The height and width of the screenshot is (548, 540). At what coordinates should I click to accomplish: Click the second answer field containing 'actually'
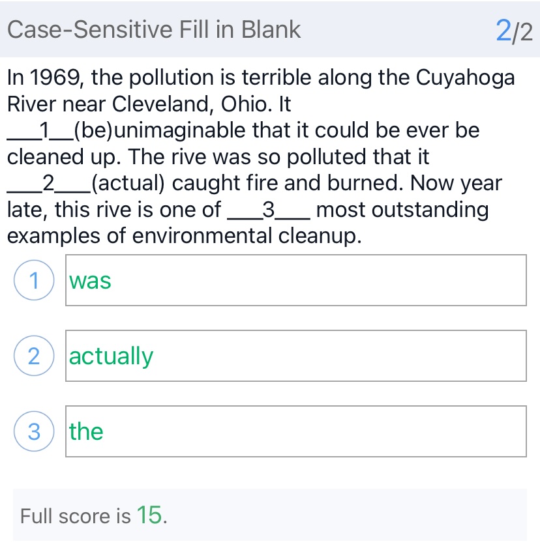[x=295, y=356]
